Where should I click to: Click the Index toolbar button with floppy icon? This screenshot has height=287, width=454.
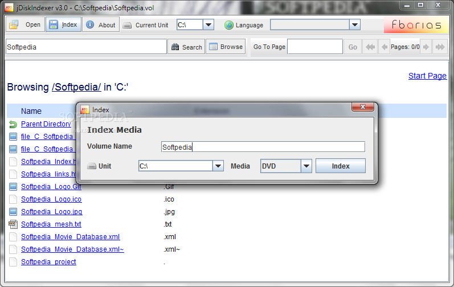click(x=63, y=24)
